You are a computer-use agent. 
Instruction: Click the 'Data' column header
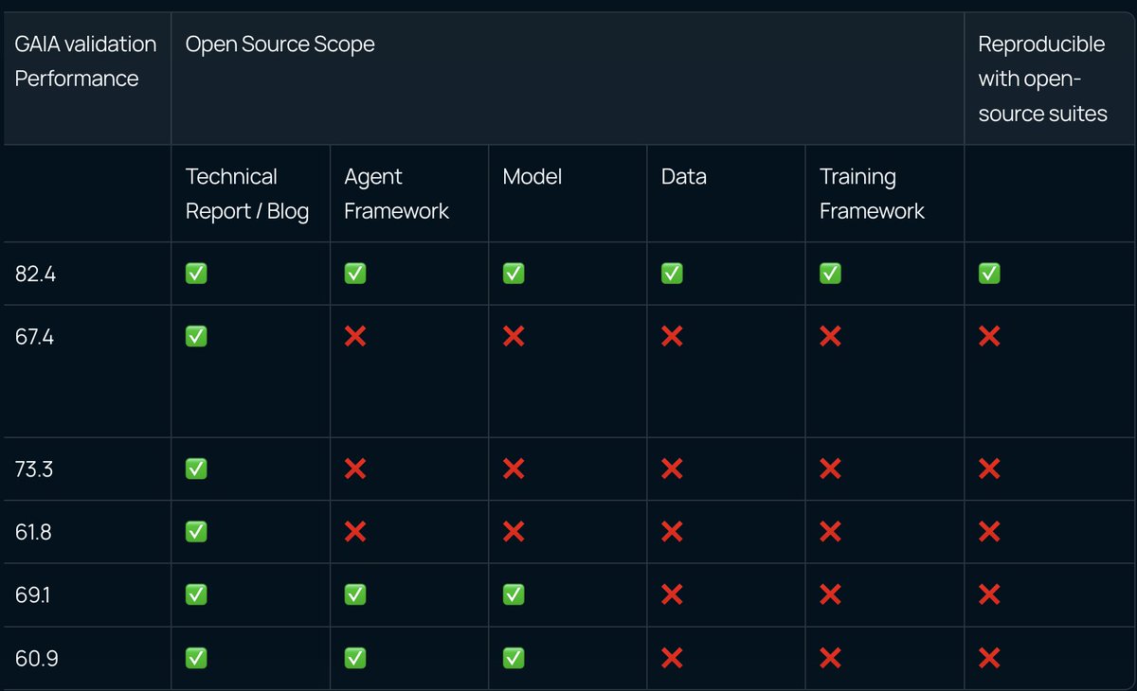[x=726, y=193]
